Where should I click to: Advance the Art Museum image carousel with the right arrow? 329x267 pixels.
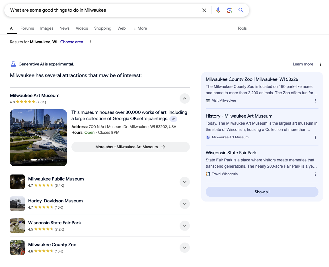(53, 160)
